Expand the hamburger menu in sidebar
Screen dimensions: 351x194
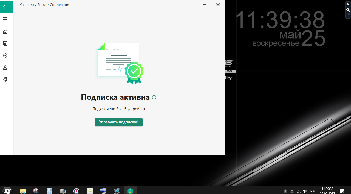(5, 19)
